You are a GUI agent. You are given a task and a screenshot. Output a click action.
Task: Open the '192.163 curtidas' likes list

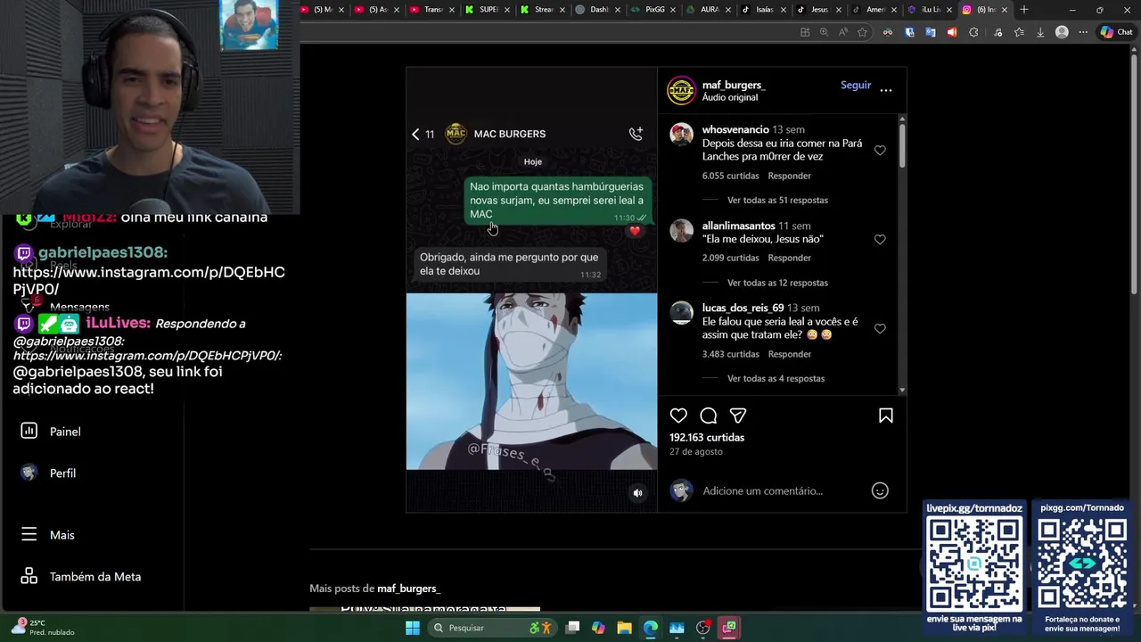pyautogui.click(x=707, y=437)
